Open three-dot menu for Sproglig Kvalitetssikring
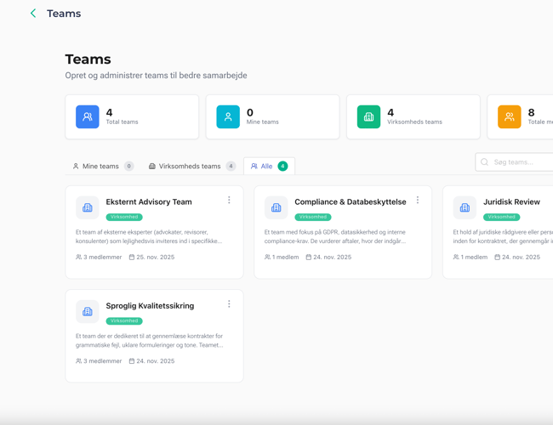 pos(229,303)
